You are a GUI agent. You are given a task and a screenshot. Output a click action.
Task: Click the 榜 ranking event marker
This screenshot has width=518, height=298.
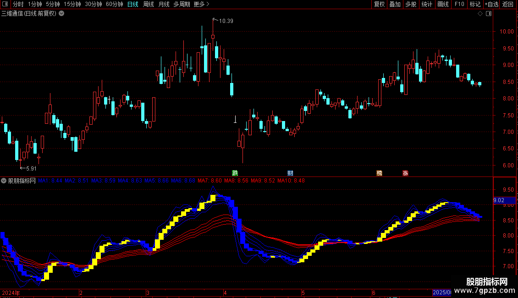pos(379,173)
